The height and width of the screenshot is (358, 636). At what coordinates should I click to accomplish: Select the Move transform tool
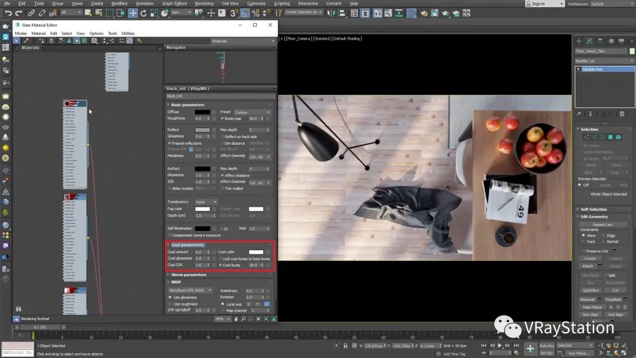click(x=133, y=13)
